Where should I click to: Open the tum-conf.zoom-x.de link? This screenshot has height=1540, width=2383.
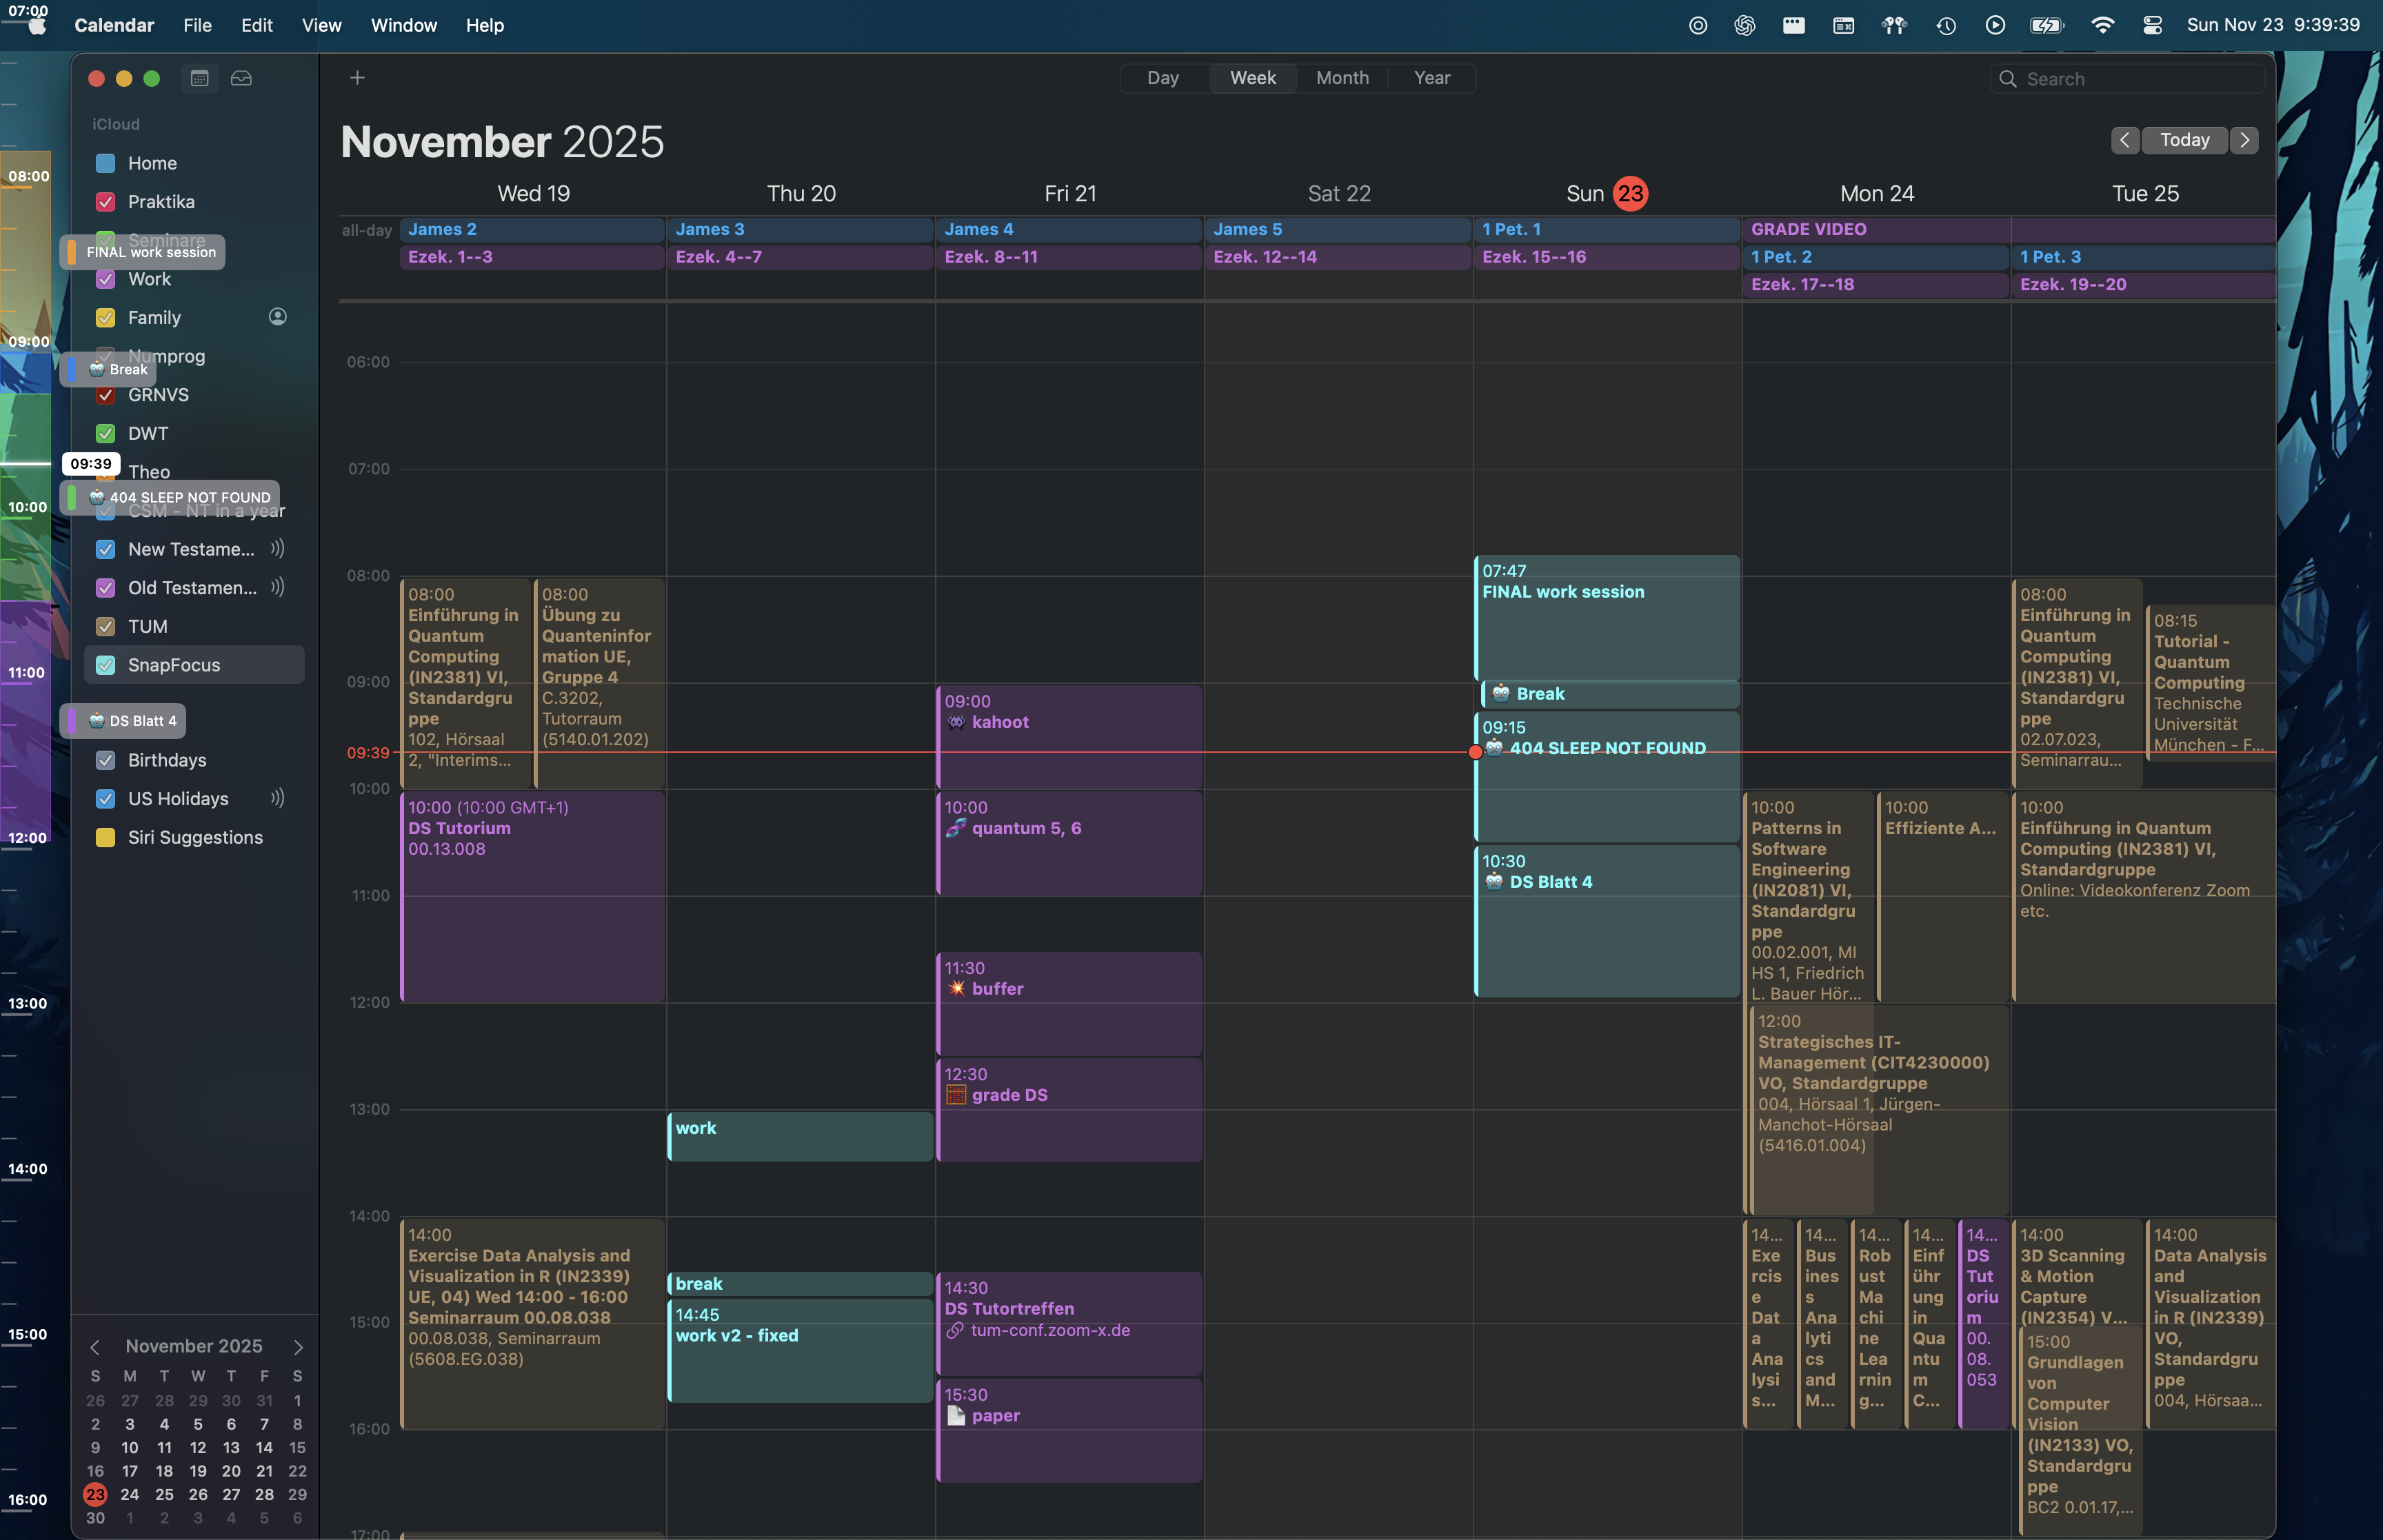[x=1049, y=1330]
